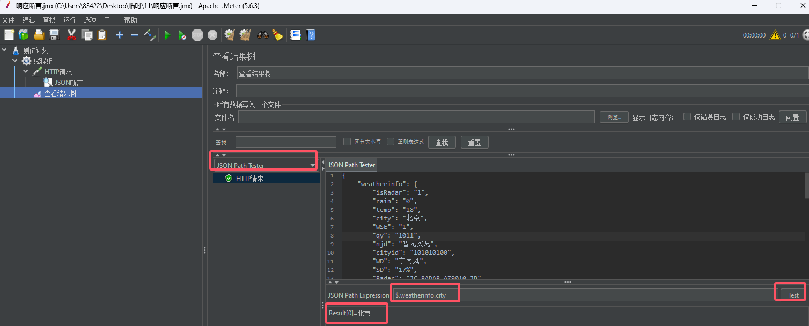Click the Cut scissors icon

[x=71, y=35]
